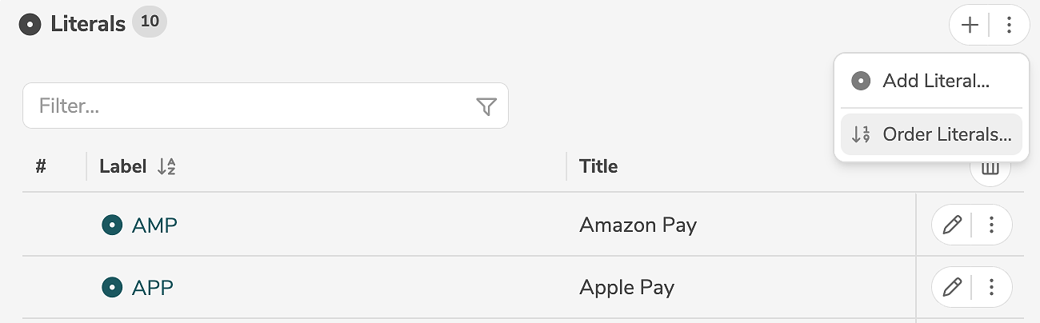Click the Title column header
Screen dimensions: 1040x323
pyautogui.click(x=598, y=166)
